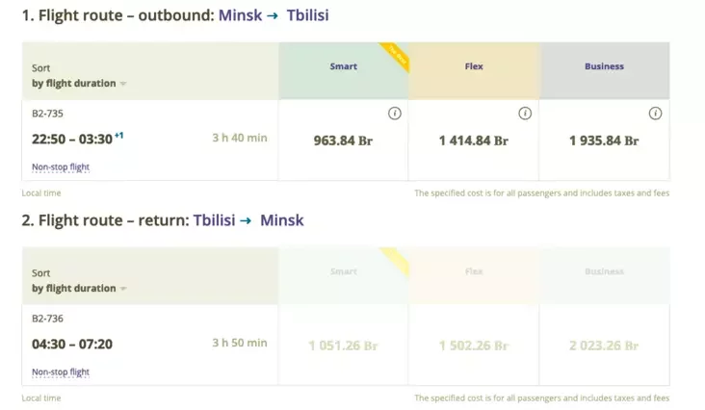The width and height of the screenshot is (705, 410).
Task: Choose 1 414.84 Br Flex outbound fare
Action: point(474,141)
